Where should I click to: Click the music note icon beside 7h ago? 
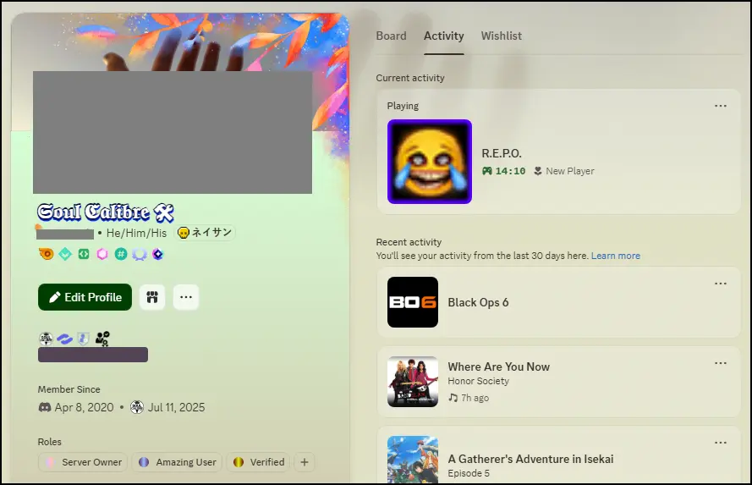pos(453,398)
